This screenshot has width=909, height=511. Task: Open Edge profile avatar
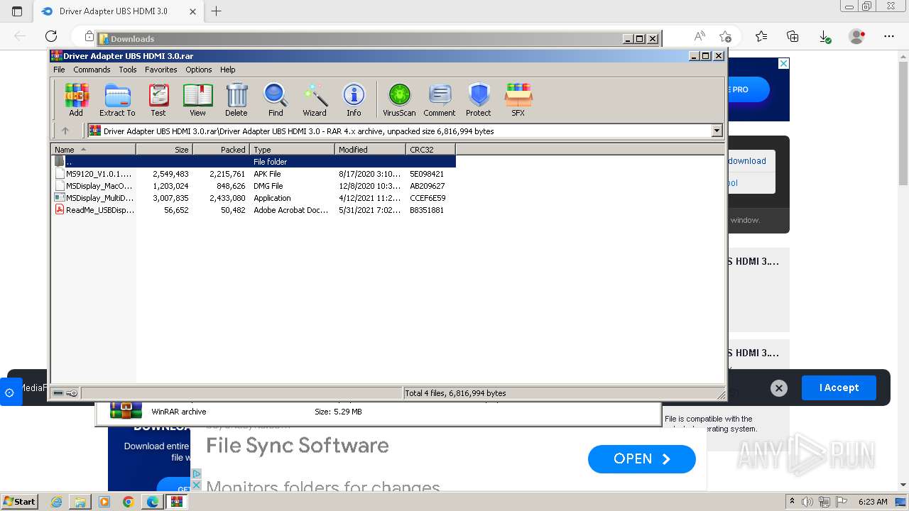click(x=857, y=36)
